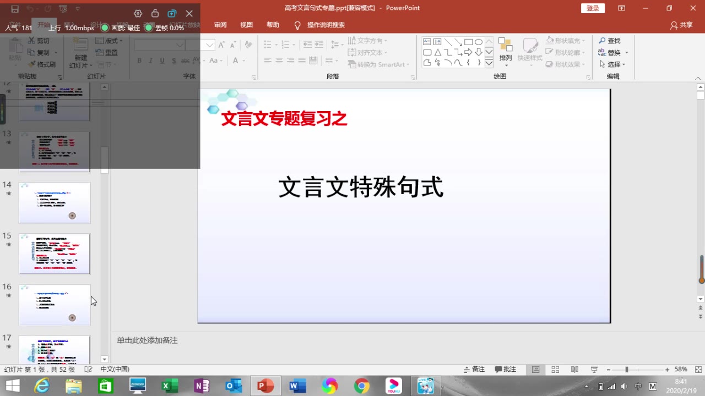Click Find (查找) in editing group

(x=610, y=41)
